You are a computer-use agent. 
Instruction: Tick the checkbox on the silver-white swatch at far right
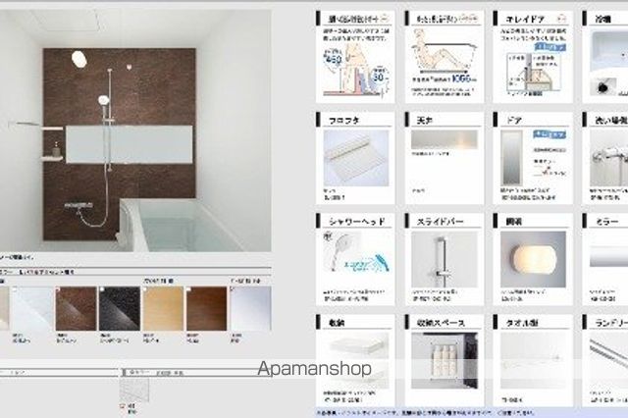tap(234, 289)
